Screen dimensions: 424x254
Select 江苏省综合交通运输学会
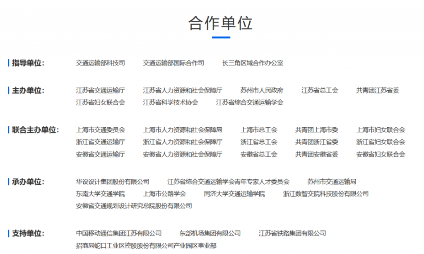250,102
